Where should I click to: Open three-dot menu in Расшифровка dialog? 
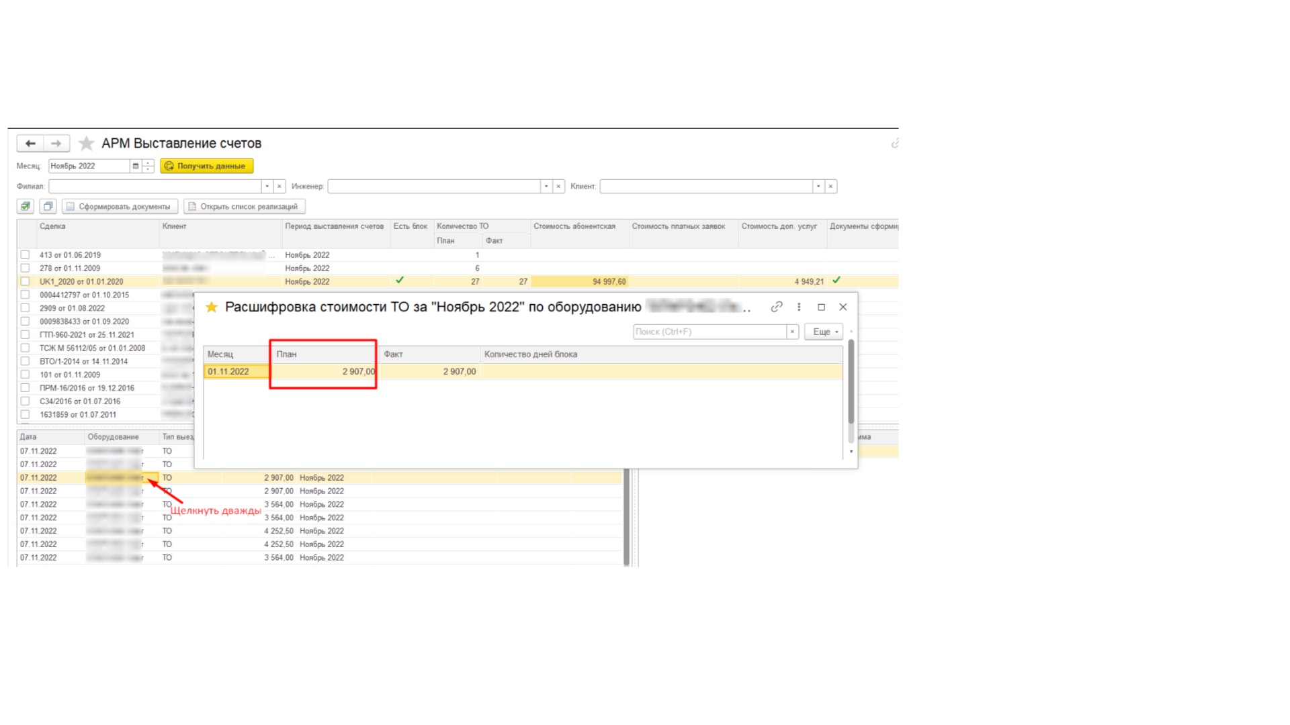[x=799, y=307]
